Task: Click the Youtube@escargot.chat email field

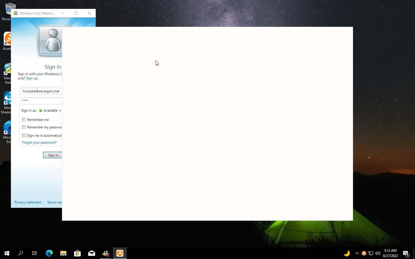Action: tap(41, 91)
